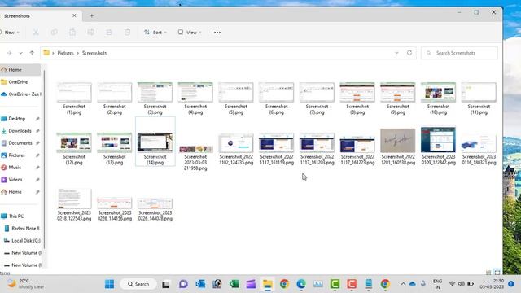
Task: Select the Screenshot (1).png thumbnail
Action: click(74, 92)
